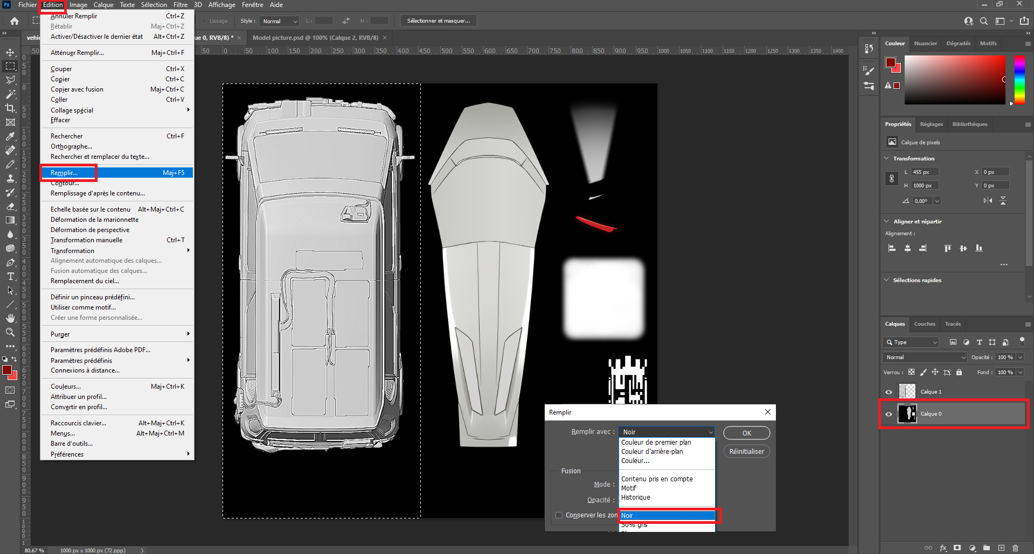The width and height of the screenshot is (1034, 554).
Task: Open the Remplir avec dropdown
Action: coord(667,432)
